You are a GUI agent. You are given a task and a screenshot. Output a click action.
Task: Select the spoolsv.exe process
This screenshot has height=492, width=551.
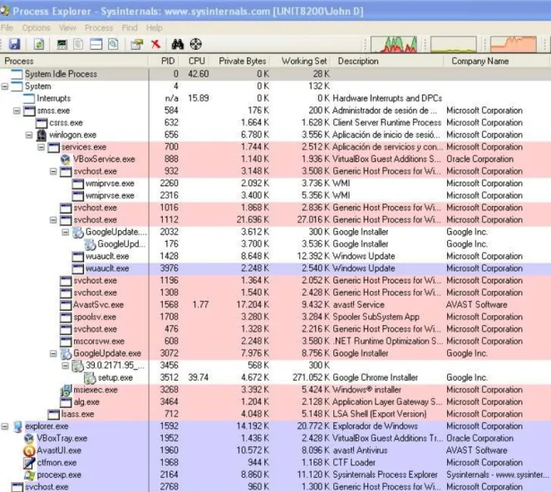click(276, 317)
